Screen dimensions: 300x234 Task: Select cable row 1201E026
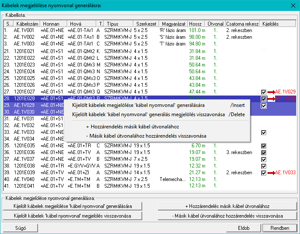150,85
